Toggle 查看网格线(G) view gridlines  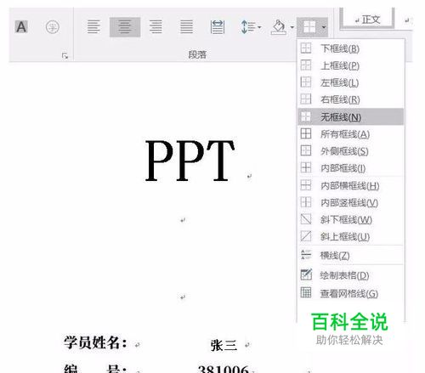tap(351, 293)
